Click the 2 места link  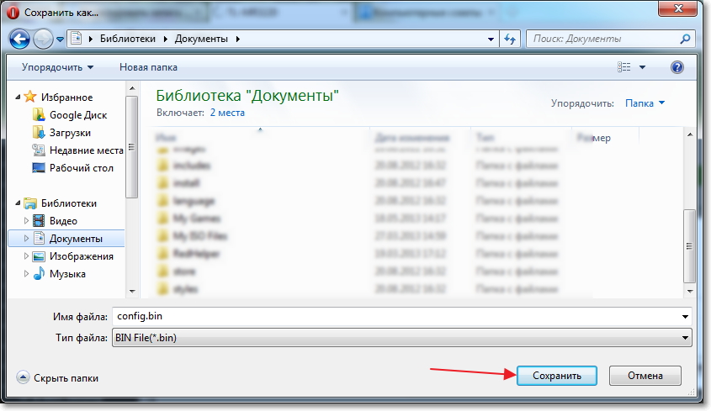227,113
